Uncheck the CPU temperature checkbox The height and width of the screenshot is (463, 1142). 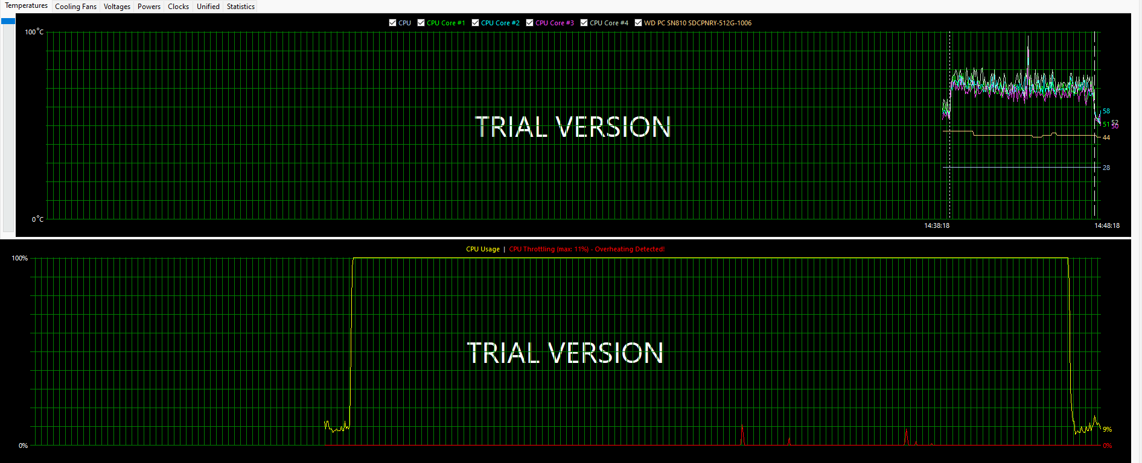click(x=393, y=23)
